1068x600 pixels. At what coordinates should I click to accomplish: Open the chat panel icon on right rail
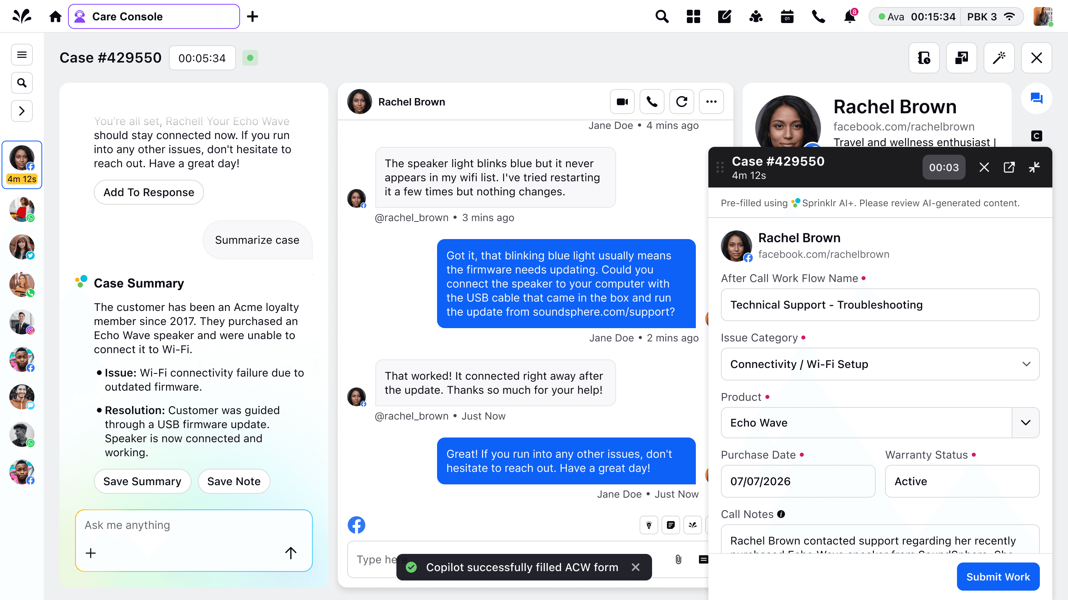tap(1036, 98)
